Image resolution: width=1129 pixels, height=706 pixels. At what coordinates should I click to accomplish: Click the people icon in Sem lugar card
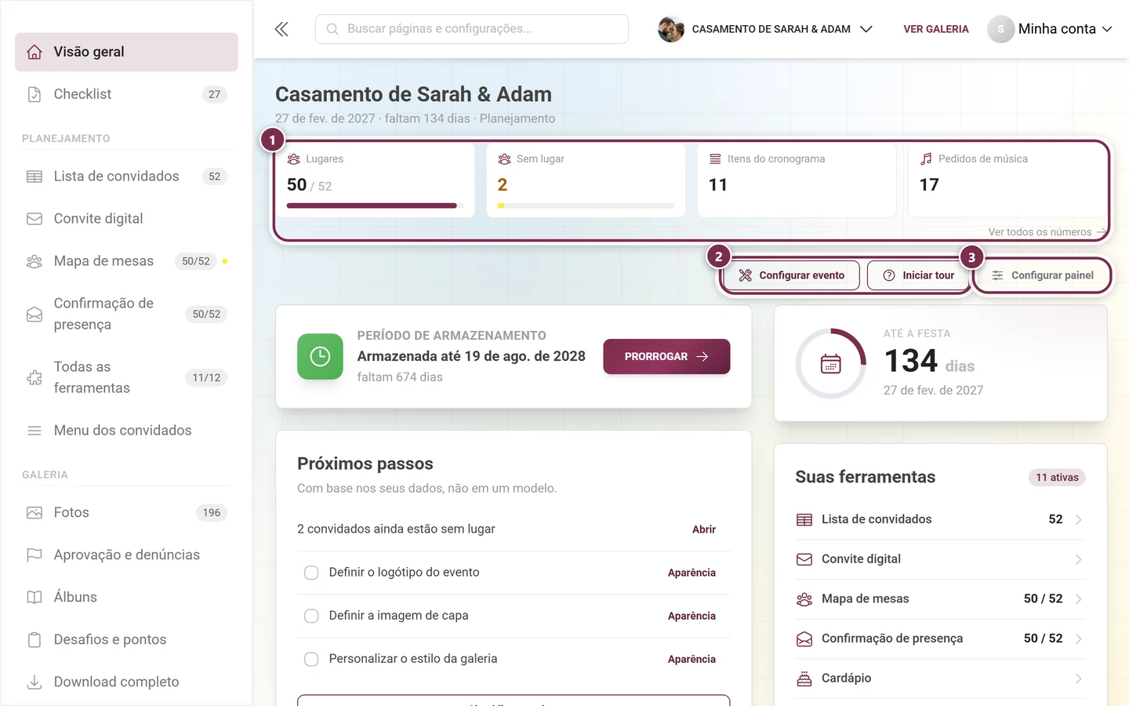coord(504,158)
